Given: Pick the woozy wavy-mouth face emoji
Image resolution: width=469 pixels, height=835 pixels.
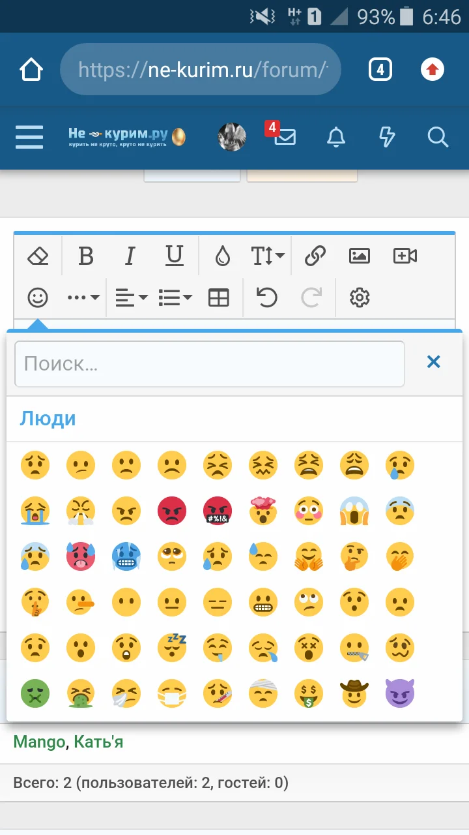Looking at the screenshot, I should click(400, 648).
